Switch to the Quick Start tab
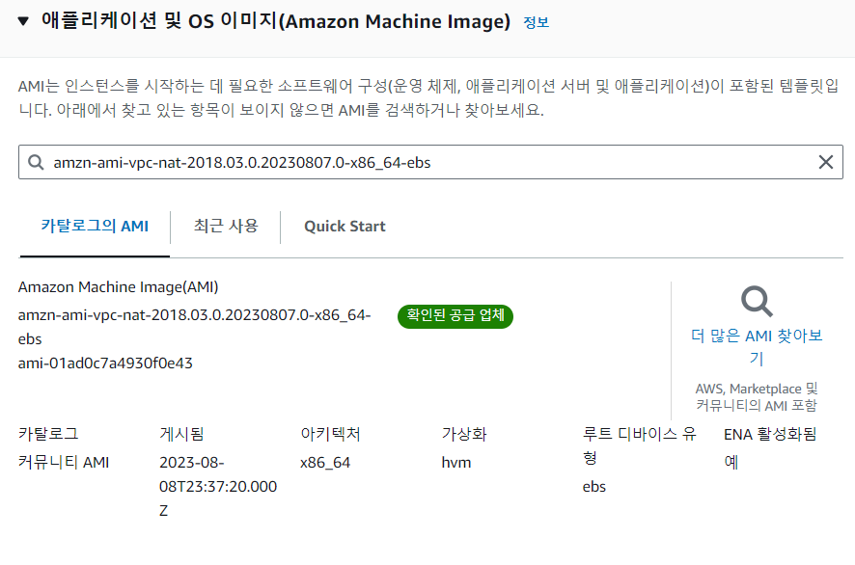The image size is (855, 565). coord(345,227)
